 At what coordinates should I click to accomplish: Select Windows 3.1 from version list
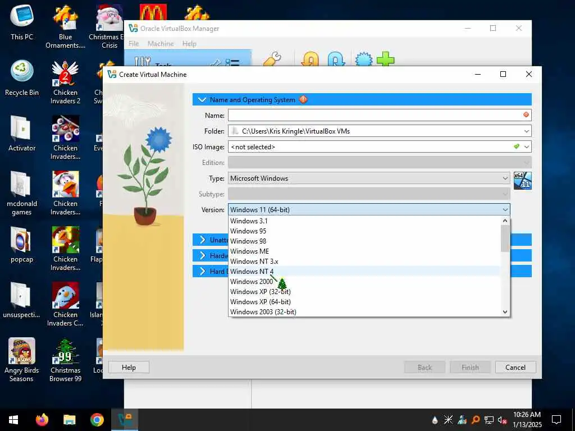(x=364, y=221)
